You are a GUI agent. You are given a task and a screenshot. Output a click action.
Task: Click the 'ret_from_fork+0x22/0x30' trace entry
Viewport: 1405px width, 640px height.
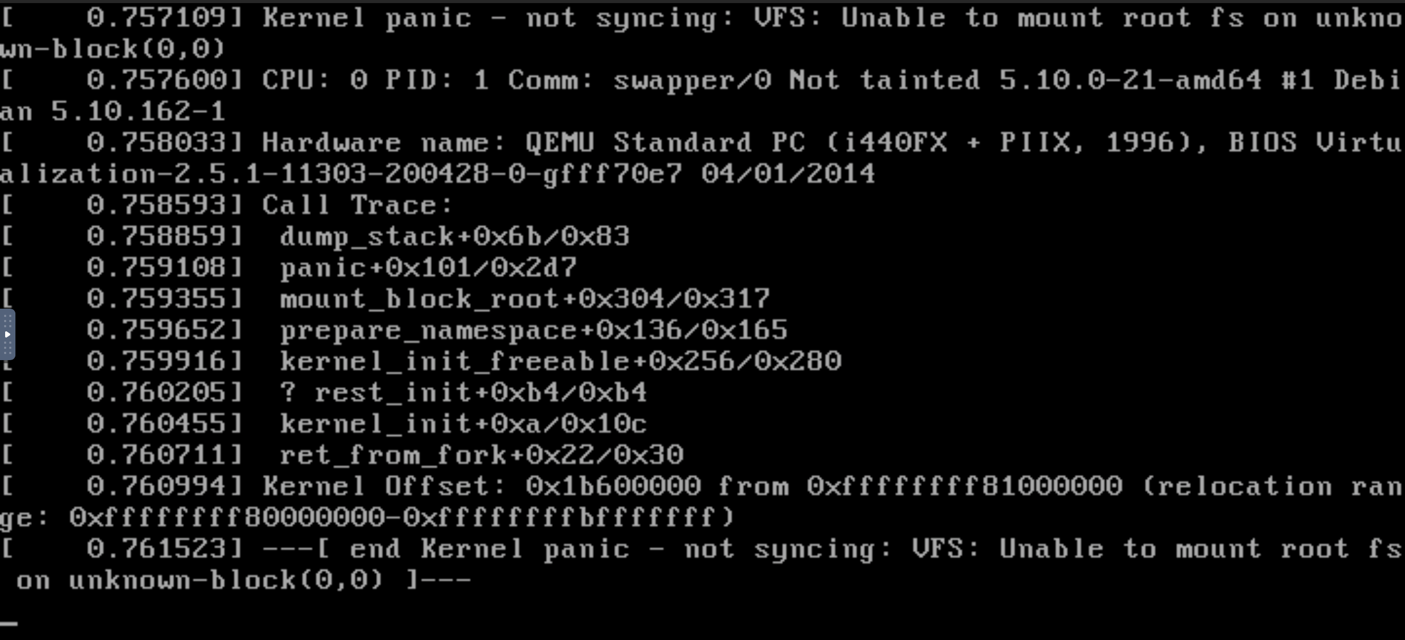481,455
